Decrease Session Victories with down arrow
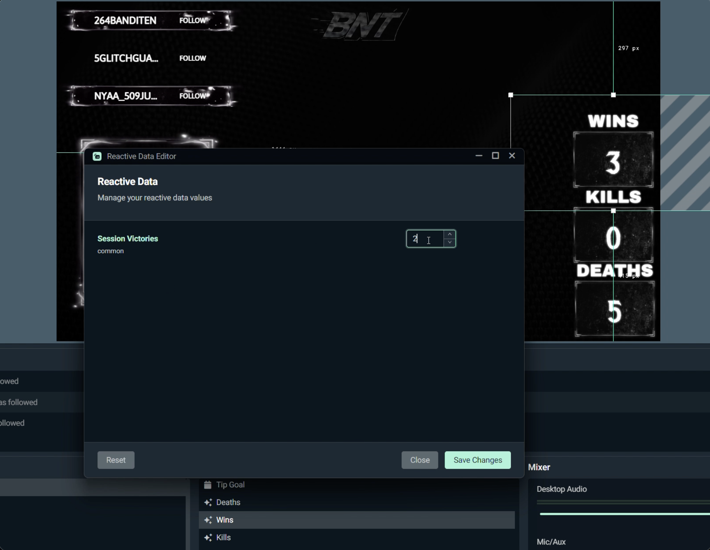Screen dimensions: 710x550 click(450, 243)
